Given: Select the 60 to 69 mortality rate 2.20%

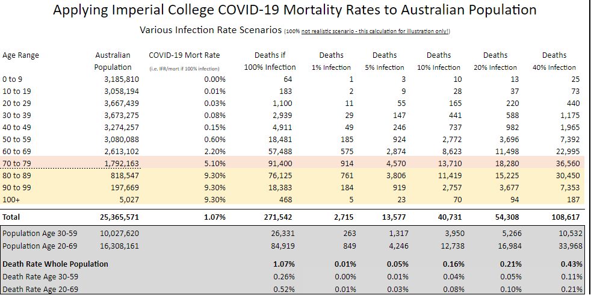Looking at the screenshot, I should (x=214, y=152).
